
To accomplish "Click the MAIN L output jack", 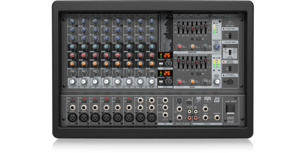I will [205, 109].
